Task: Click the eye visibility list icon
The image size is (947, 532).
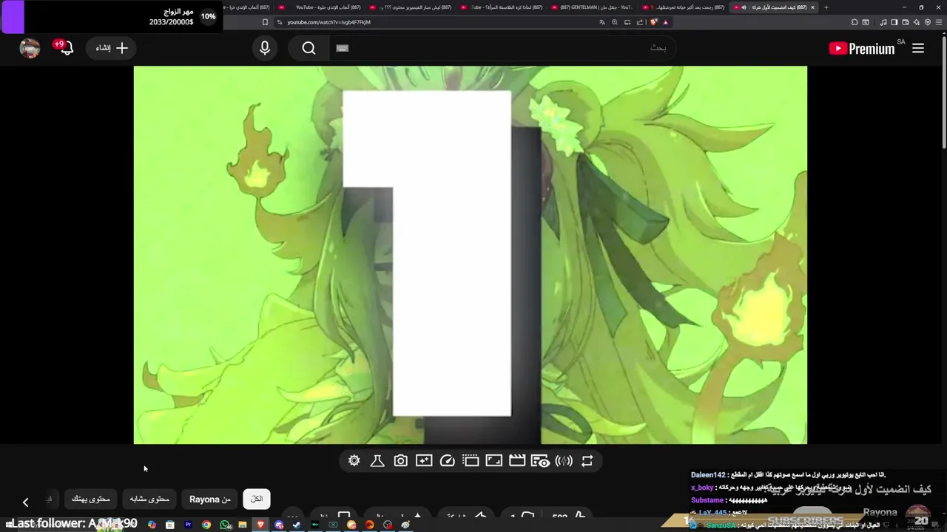Action: (x=540, y=461)
